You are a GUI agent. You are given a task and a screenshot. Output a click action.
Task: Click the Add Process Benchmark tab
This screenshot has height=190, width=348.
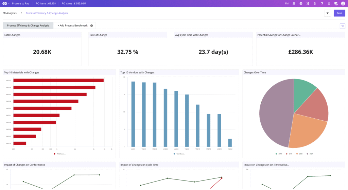[x=72, y=25]
